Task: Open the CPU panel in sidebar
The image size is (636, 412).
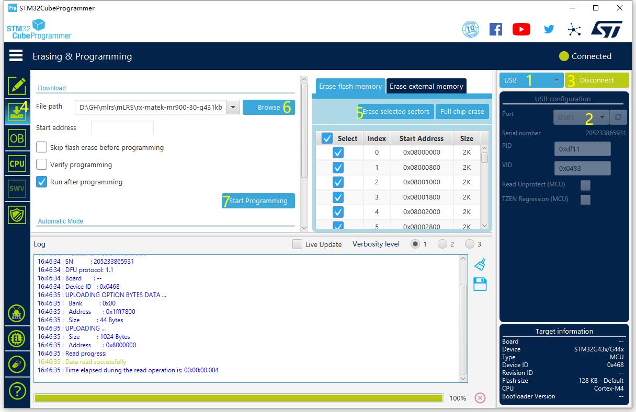Action: [17, 163]
